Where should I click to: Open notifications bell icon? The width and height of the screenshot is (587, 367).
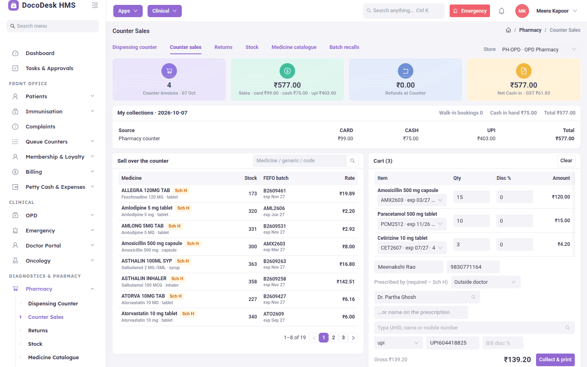[x=502, y=11]
